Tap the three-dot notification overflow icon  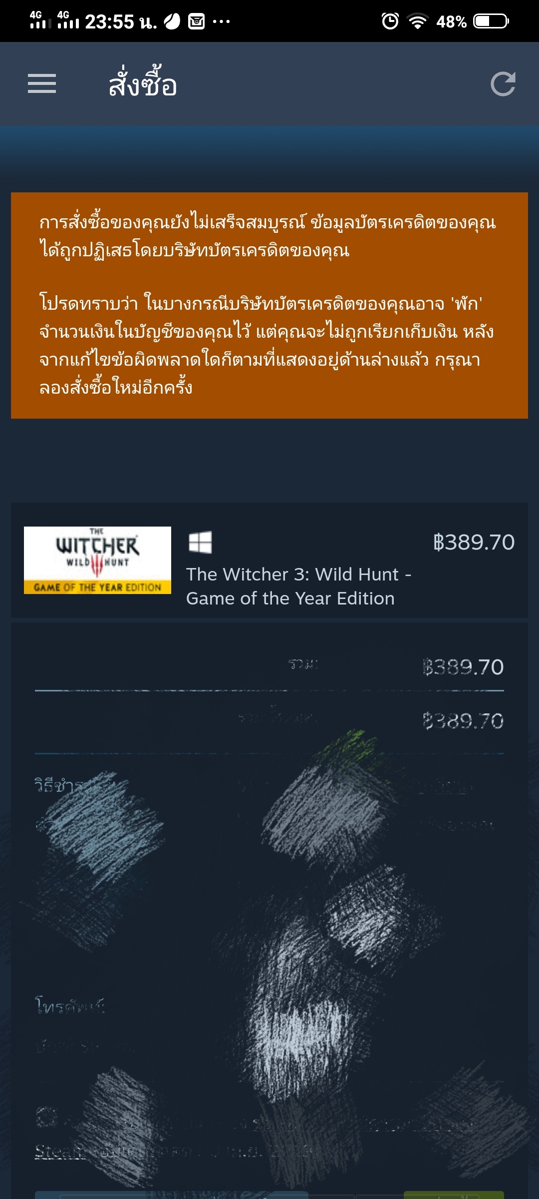tap(221, 21)
